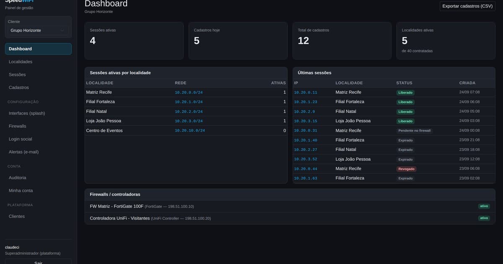Click session IP 10.20.2.9
Viewport: 503px width, 264px height.
click(x=304, y=111)
